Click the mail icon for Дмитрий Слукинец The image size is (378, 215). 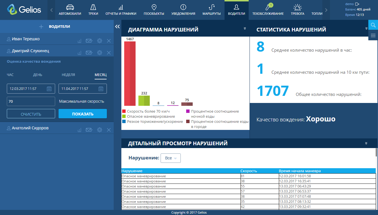(89, 53)
